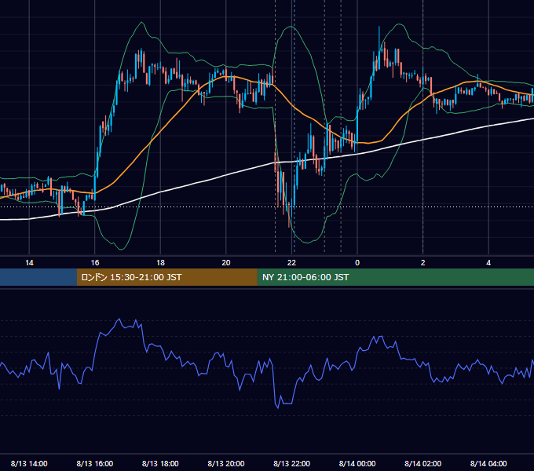Click the date label 8/13 22:00
Screen dimensions: 534x471
pos(292,463)
